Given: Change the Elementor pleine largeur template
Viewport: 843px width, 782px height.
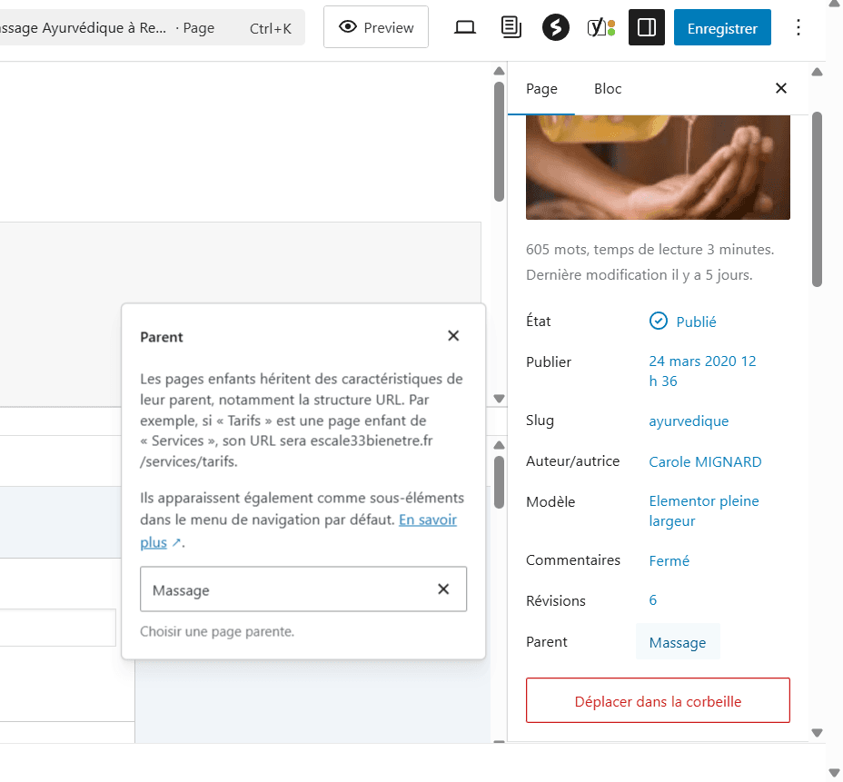Looking at the screenshot, I should point(704,510).
